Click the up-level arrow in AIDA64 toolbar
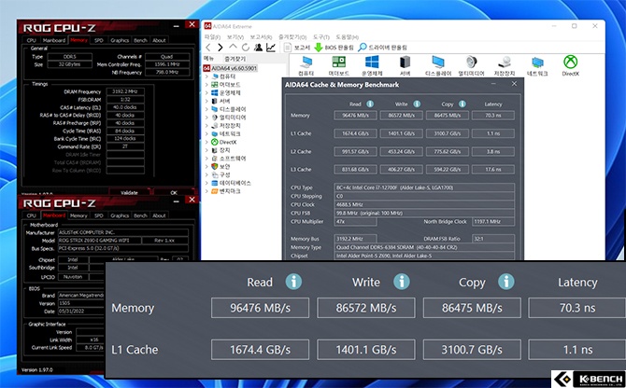Viewport: 626px width, 388px height. pos(234,47)
